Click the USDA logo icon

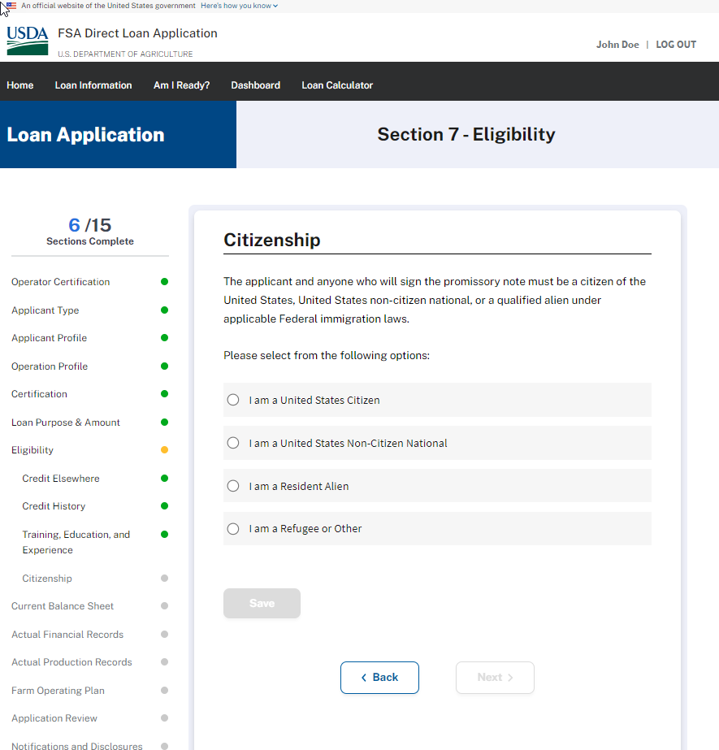coord(27,41)
